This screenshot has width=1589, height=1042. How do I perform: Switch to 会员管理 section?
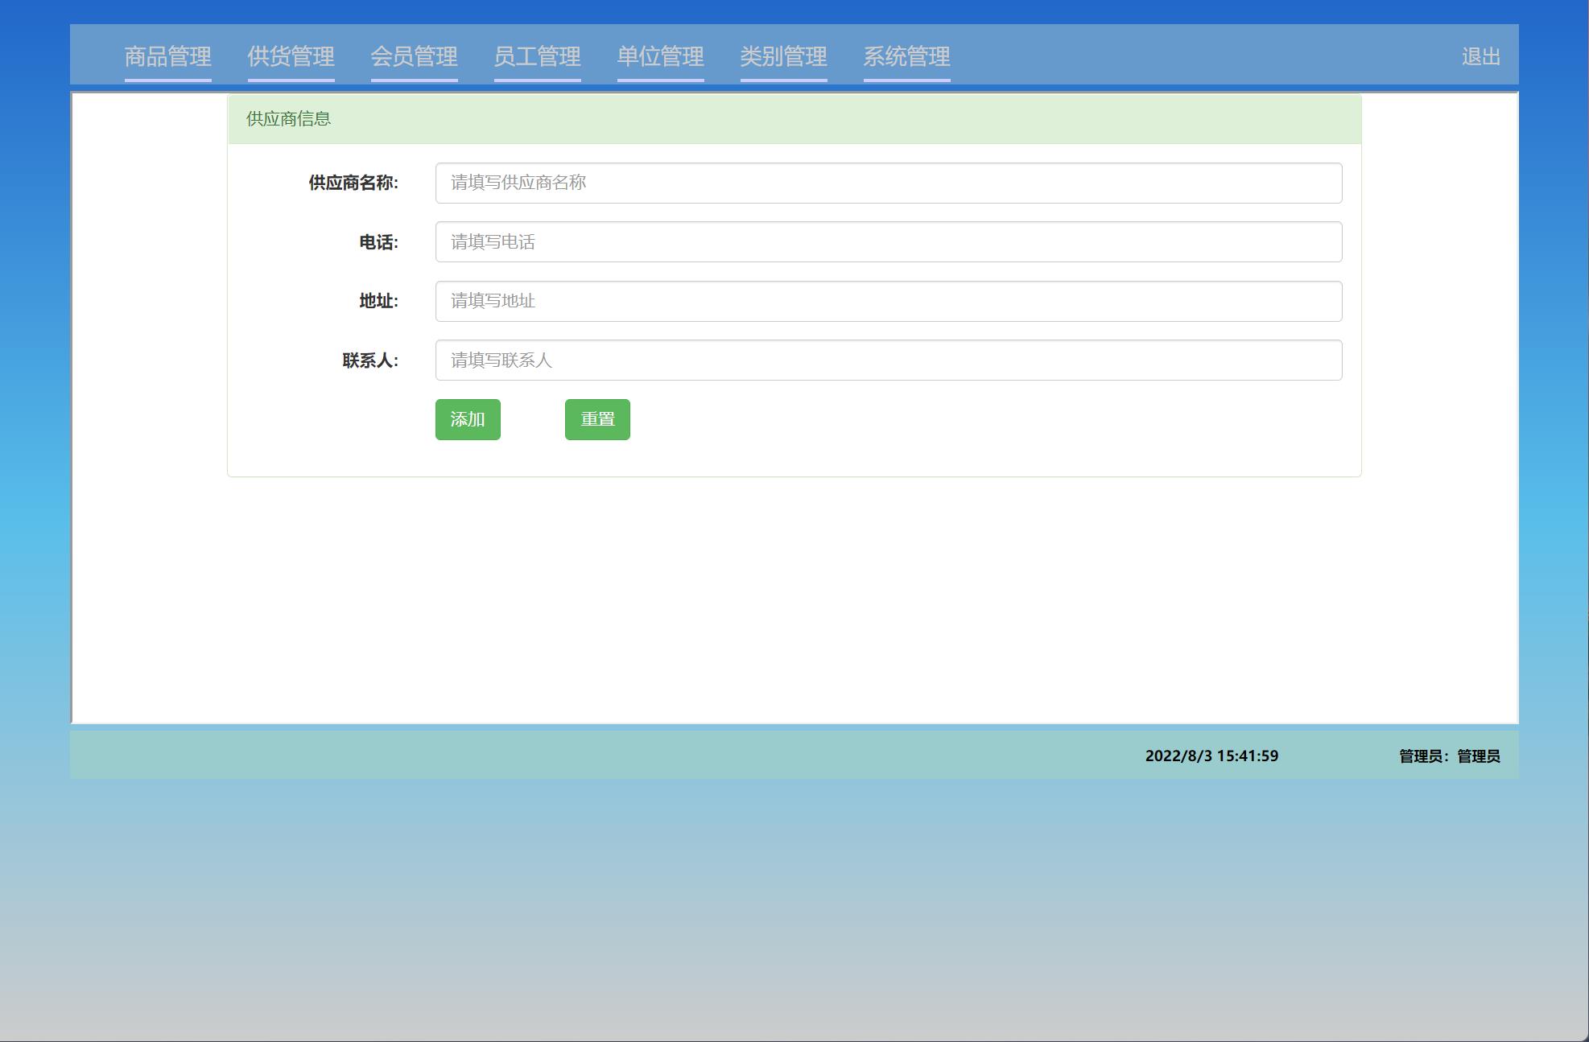[415, 57]
